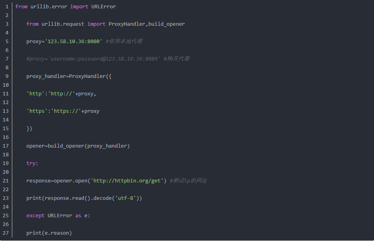Click the 'https://' string on line 13
374x241 pixels.
click(x=66, y=111)
